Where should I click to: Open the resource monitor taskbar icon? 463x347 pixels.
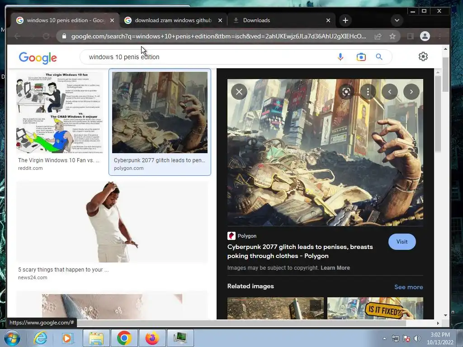[x=180, y=338]
